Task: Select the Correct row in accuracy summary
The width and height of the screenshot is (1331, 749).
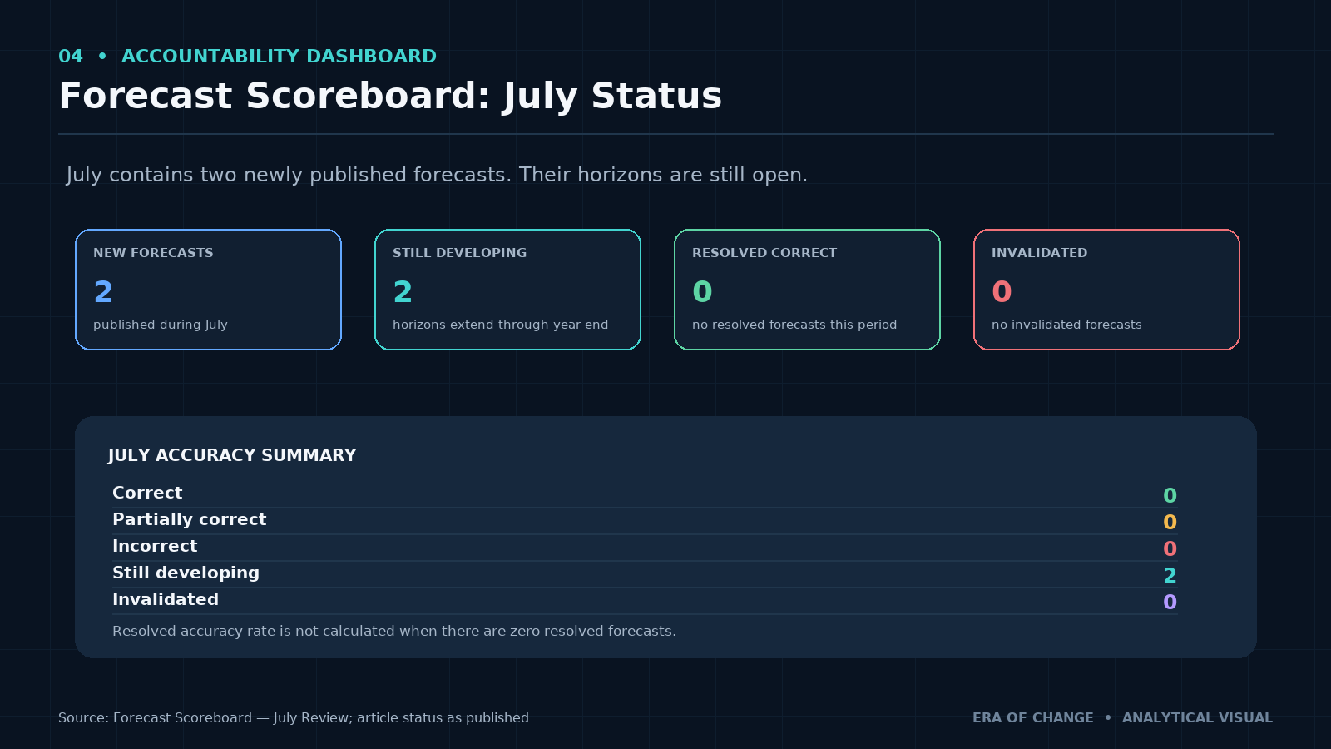Action: (x=645, y=494)
